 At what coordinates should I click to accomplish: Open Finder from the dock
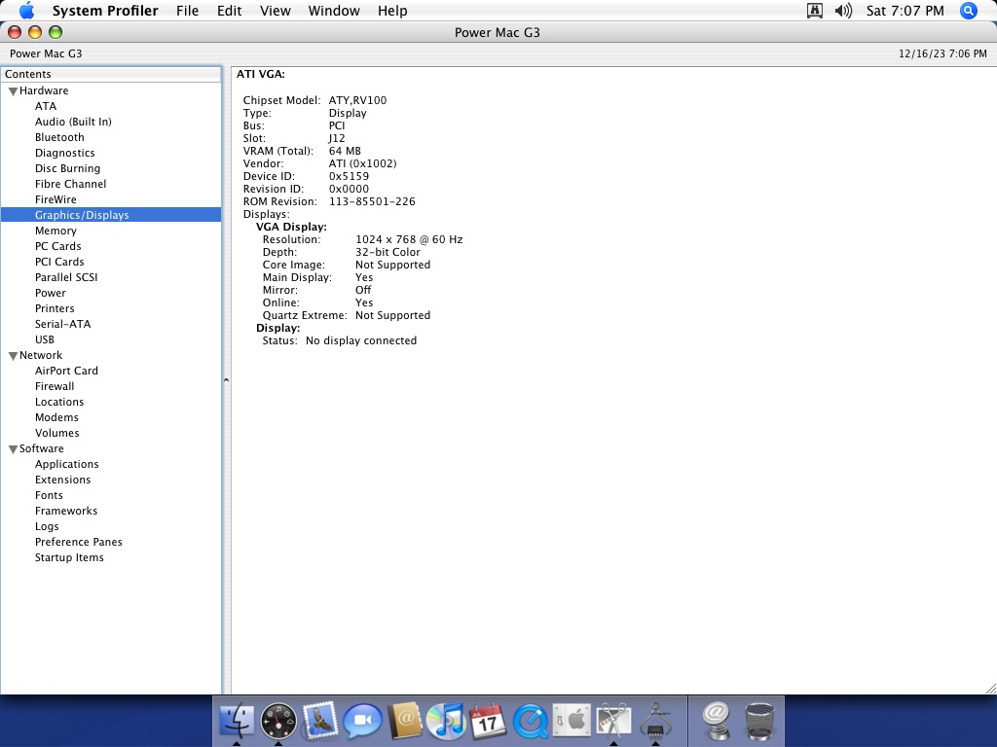coord(237,721)
